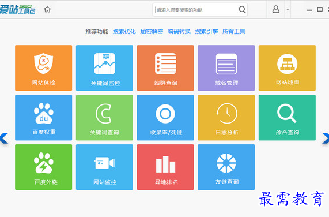Viewport: 329px width, 217px height.
Task: Switch to the 搜索优化 tab
Action: 124,32
